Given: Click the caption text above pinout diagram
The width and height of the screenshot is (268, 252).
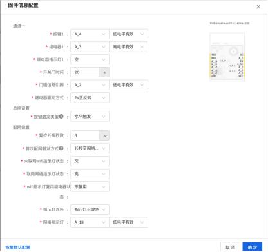Looking at the screenshot, I should tap(229, 23).
